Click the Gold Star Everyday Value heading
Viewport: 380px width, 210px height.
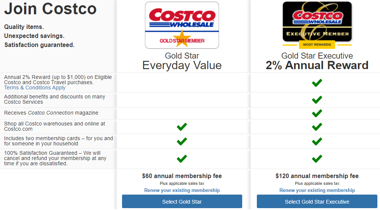182,61
